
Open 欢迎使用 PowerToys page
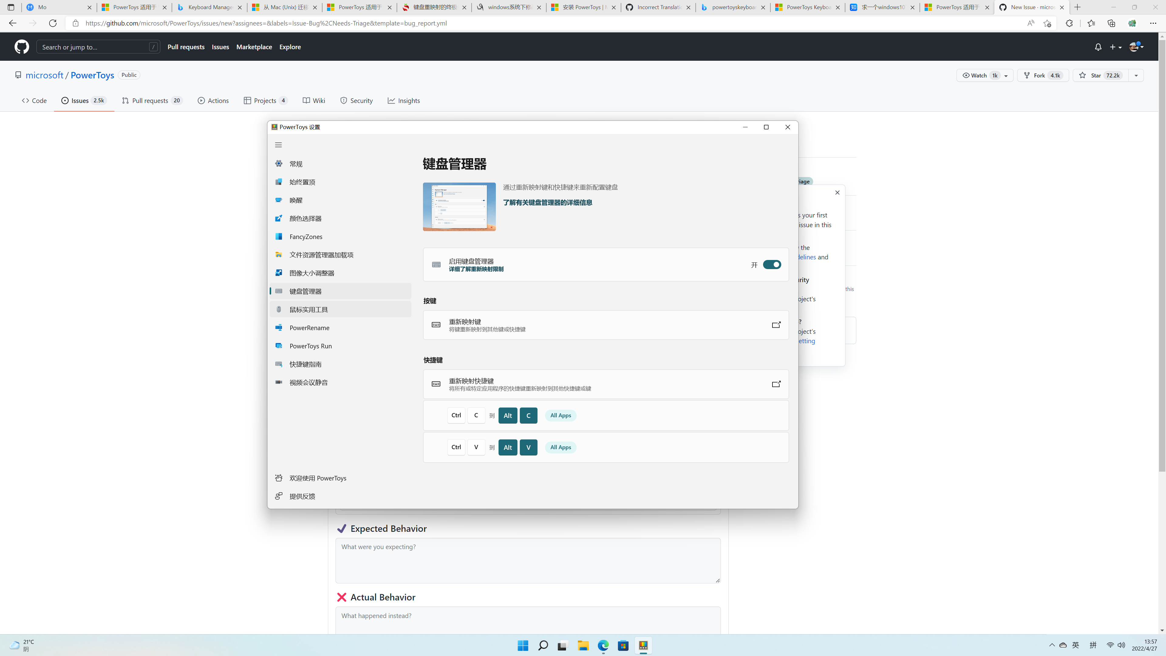[x=340, y=478]
